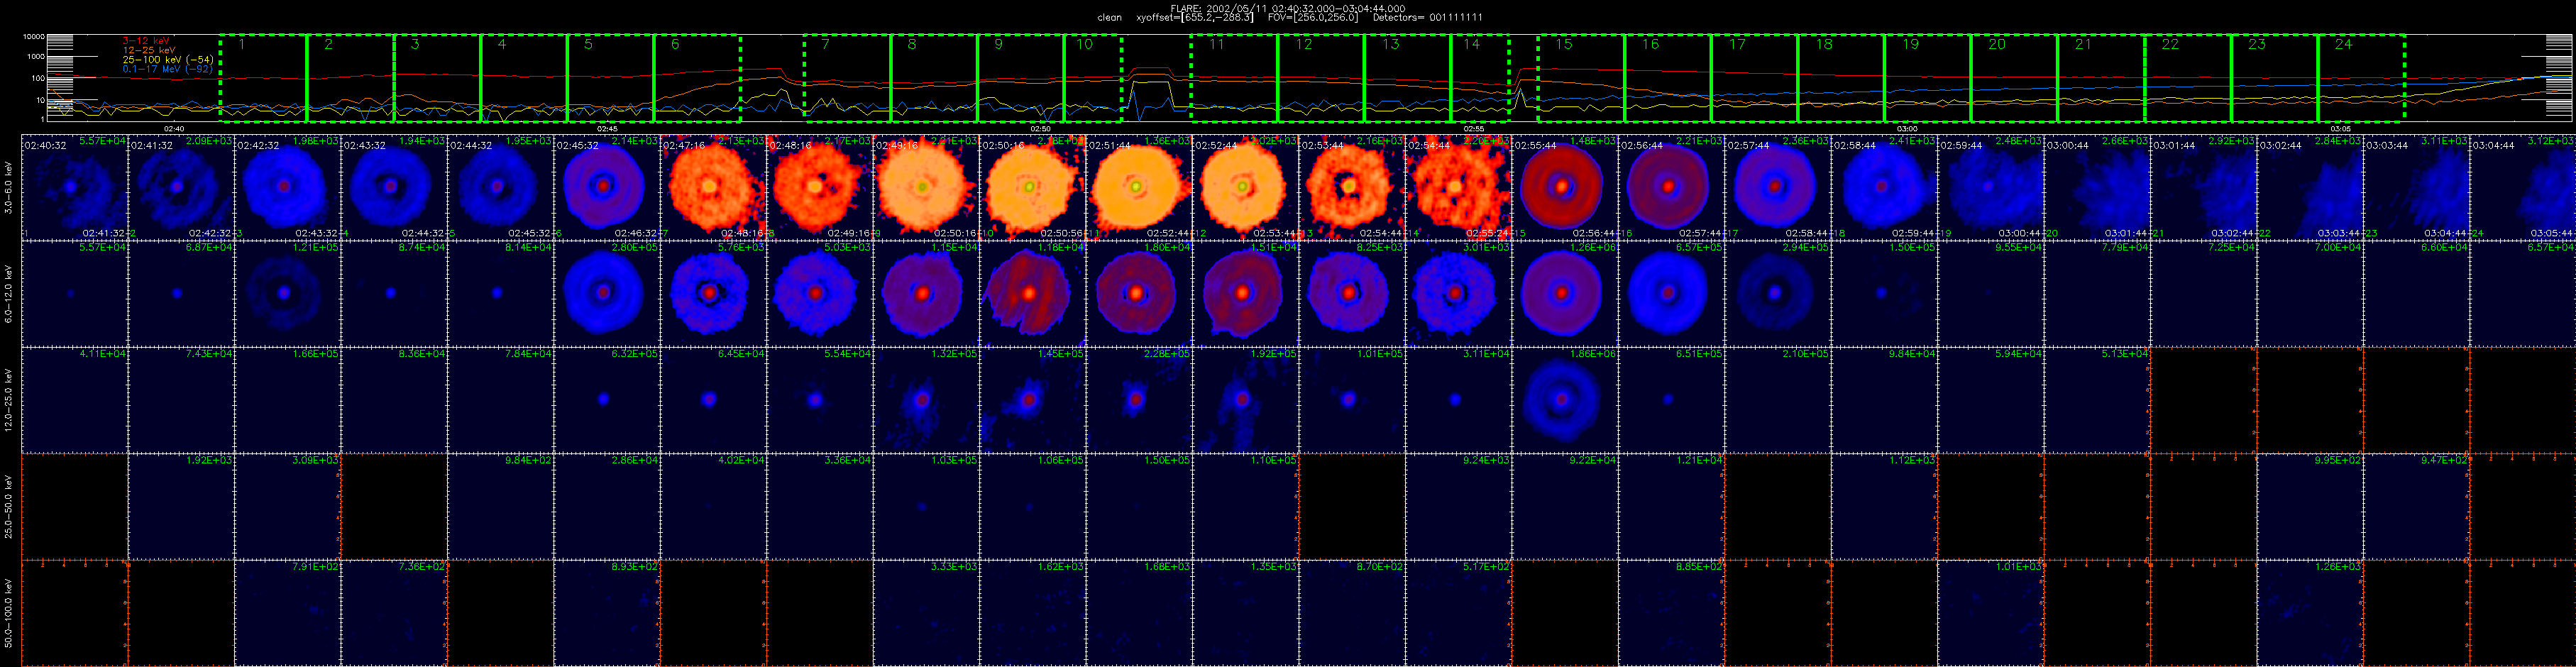Select interval 11 box in light curve

tap(1234, 78)
